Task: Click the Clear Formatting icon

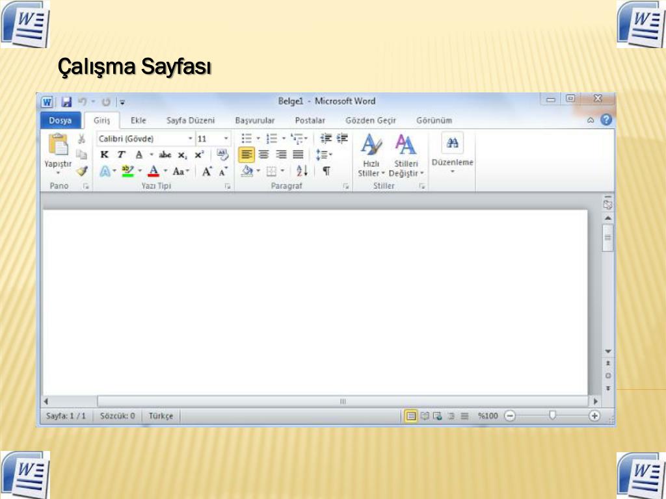Action: click(x=222, y=155)
